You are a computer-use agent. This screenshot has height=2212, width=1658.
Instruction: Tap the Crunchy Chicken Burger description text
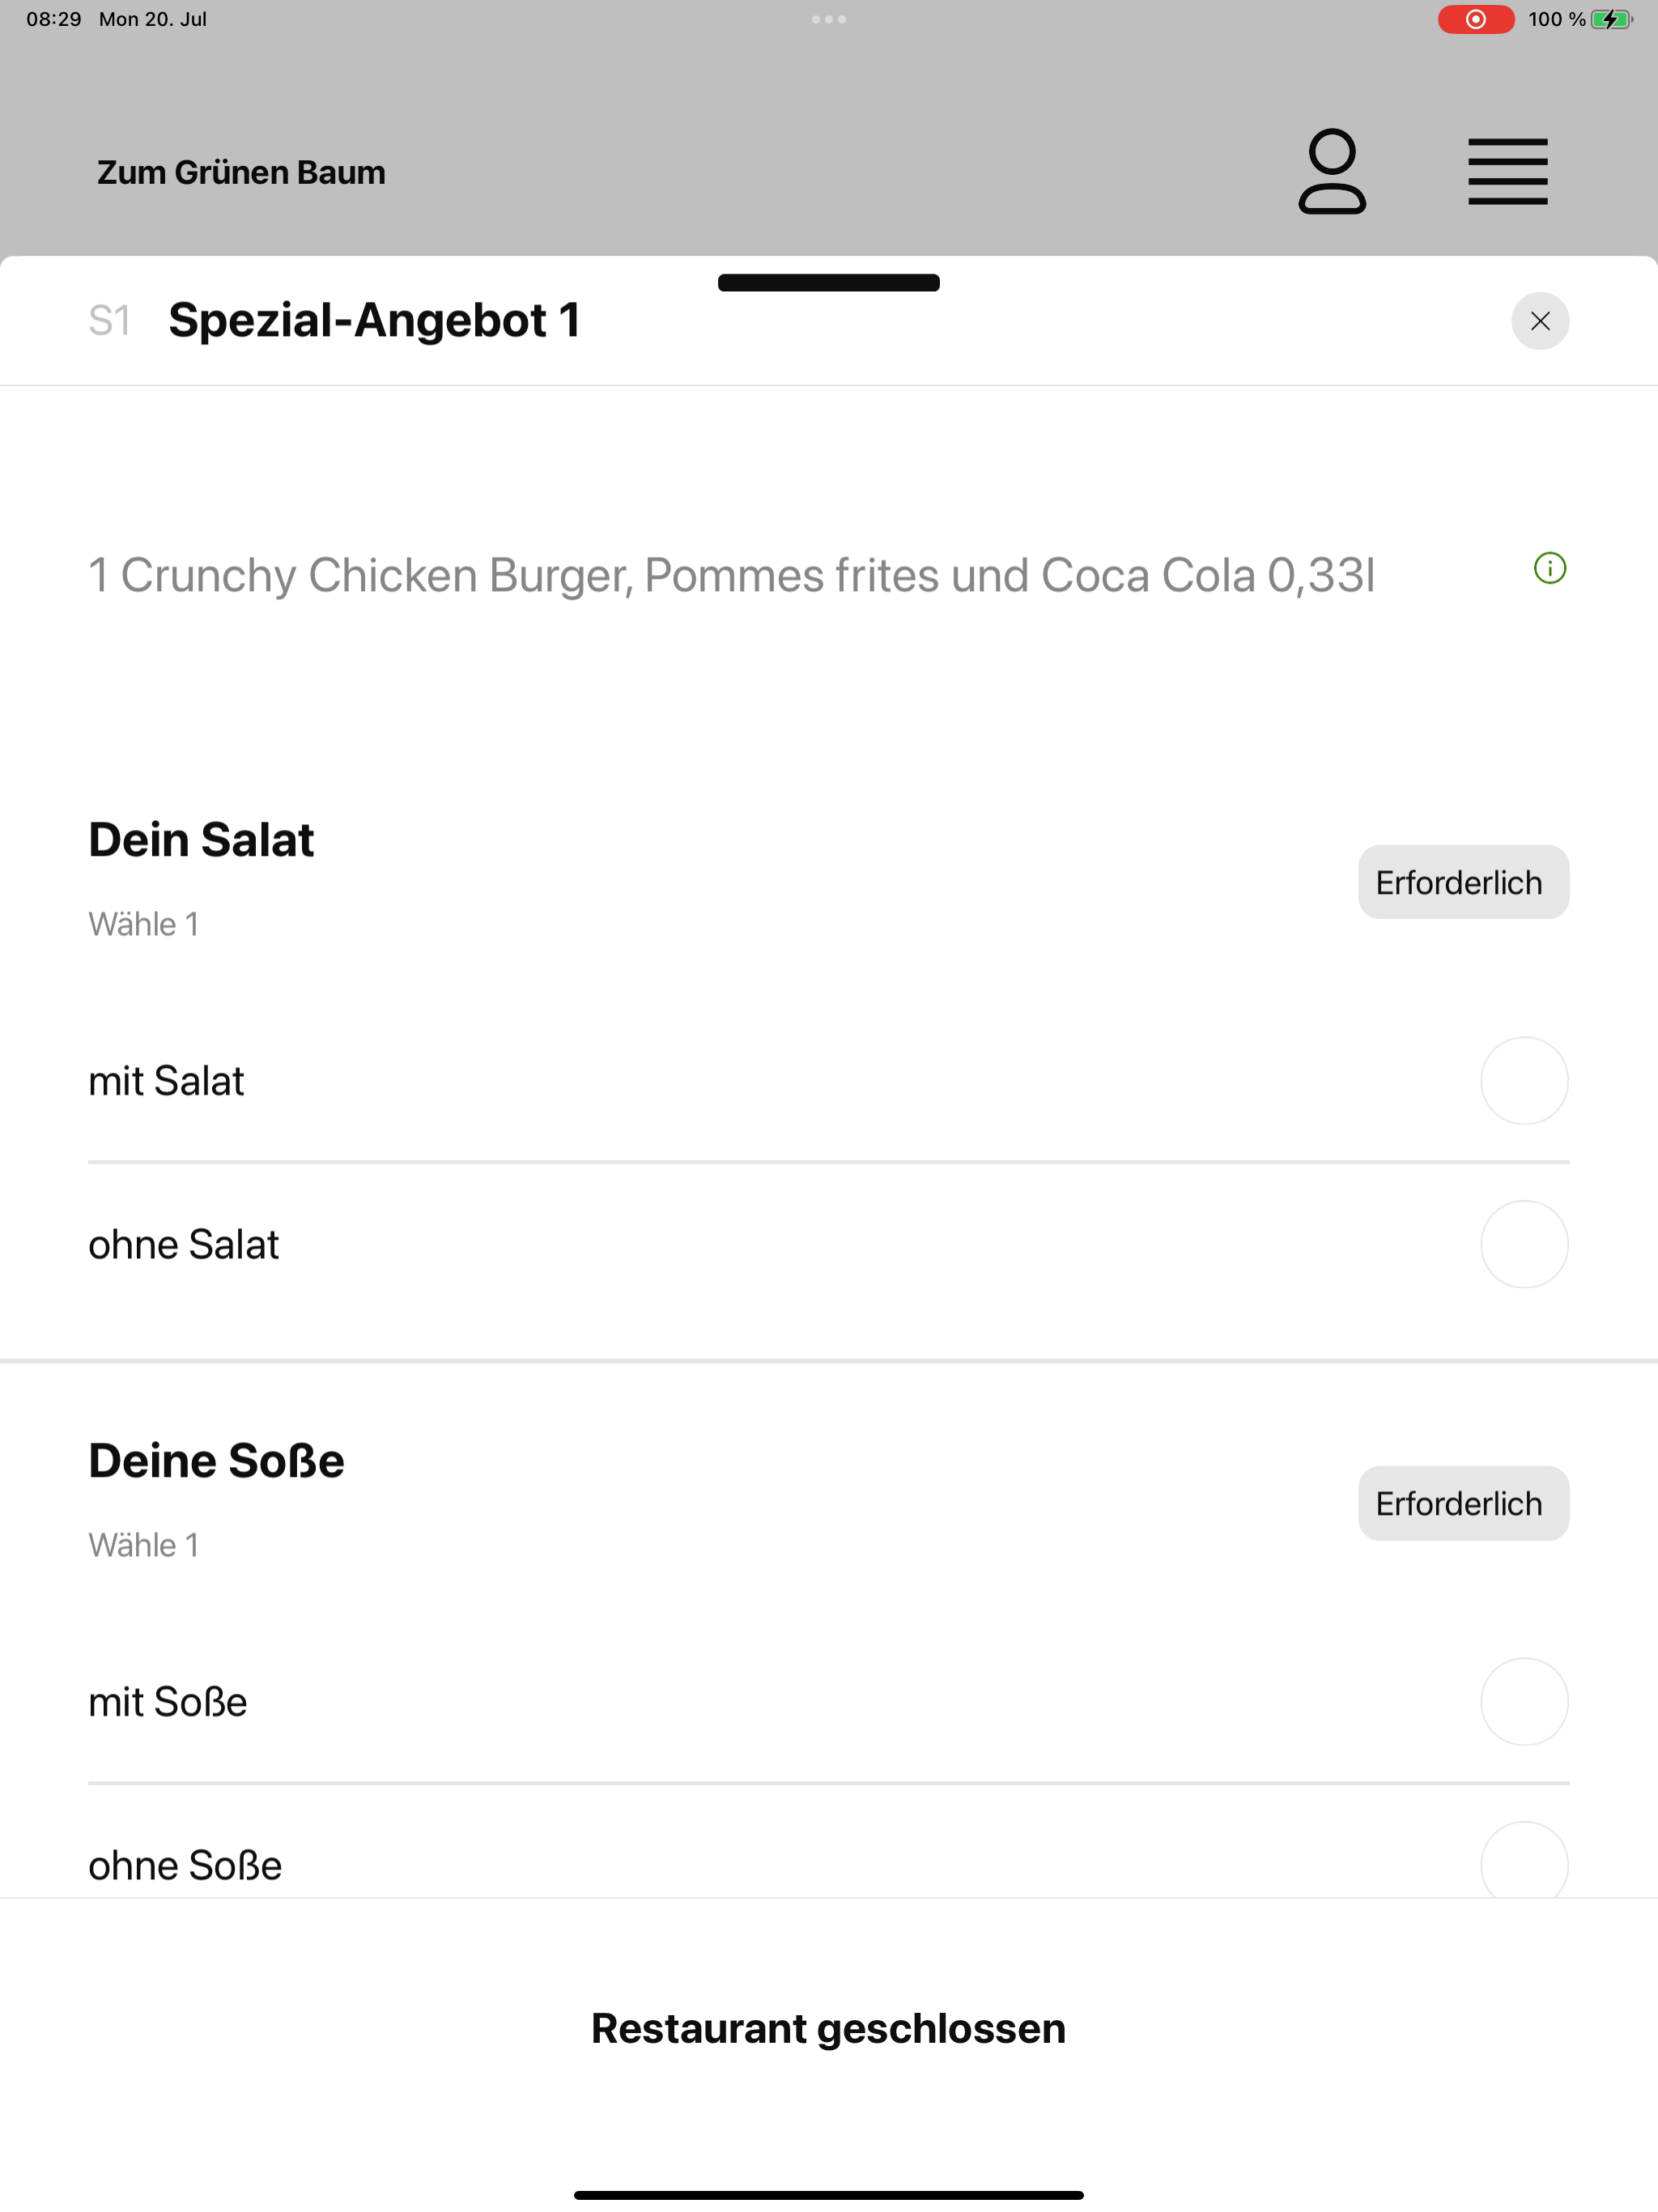pos(732,575)
